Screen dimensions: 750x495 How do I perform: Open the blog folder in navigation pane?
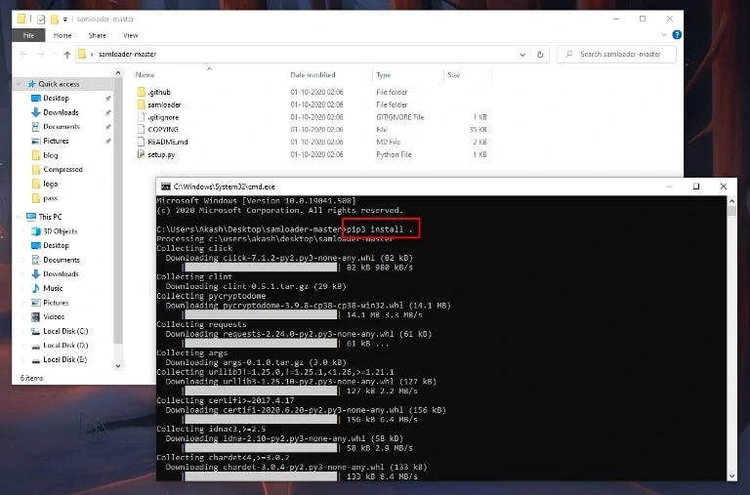click(50, 155)
